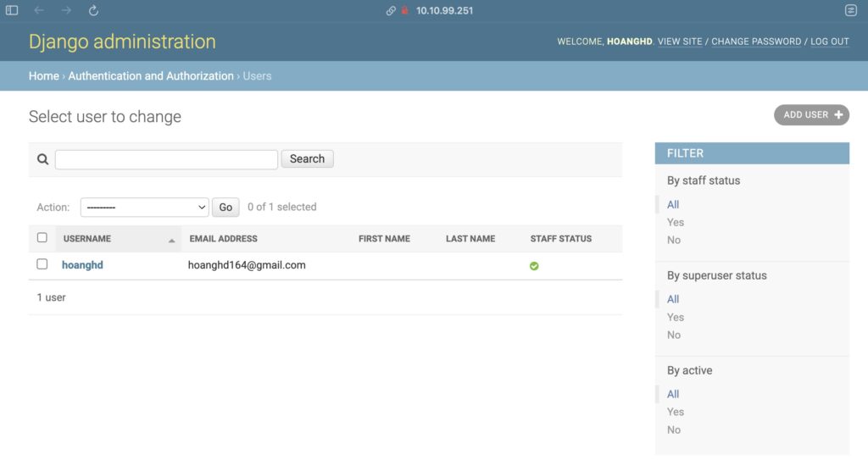
Task: Sort by the Staff Status column header
Action: [x=561, y=239]
